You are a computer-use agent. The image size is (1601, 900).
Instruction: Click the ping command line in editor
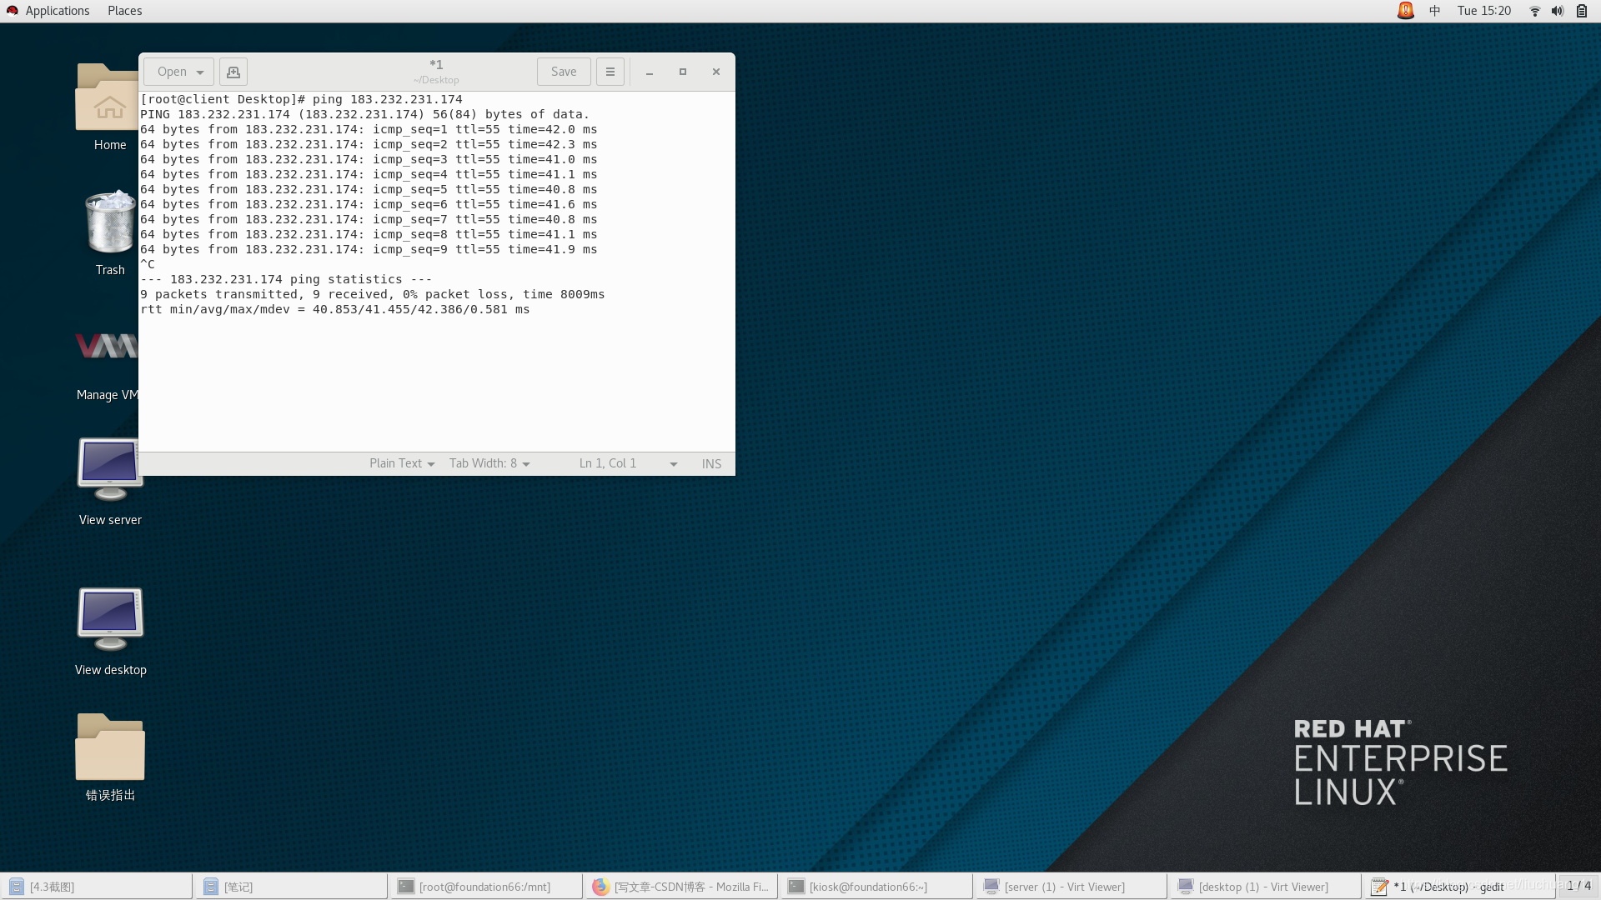tap(301, 99)
